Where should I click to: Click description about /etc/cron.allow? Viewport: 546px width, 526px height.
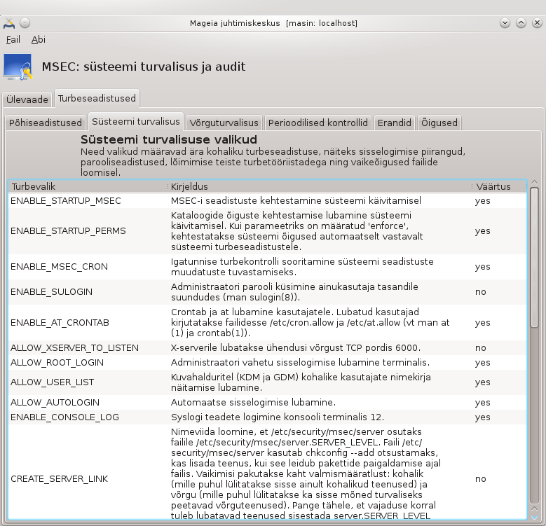[x=310, y=322]
